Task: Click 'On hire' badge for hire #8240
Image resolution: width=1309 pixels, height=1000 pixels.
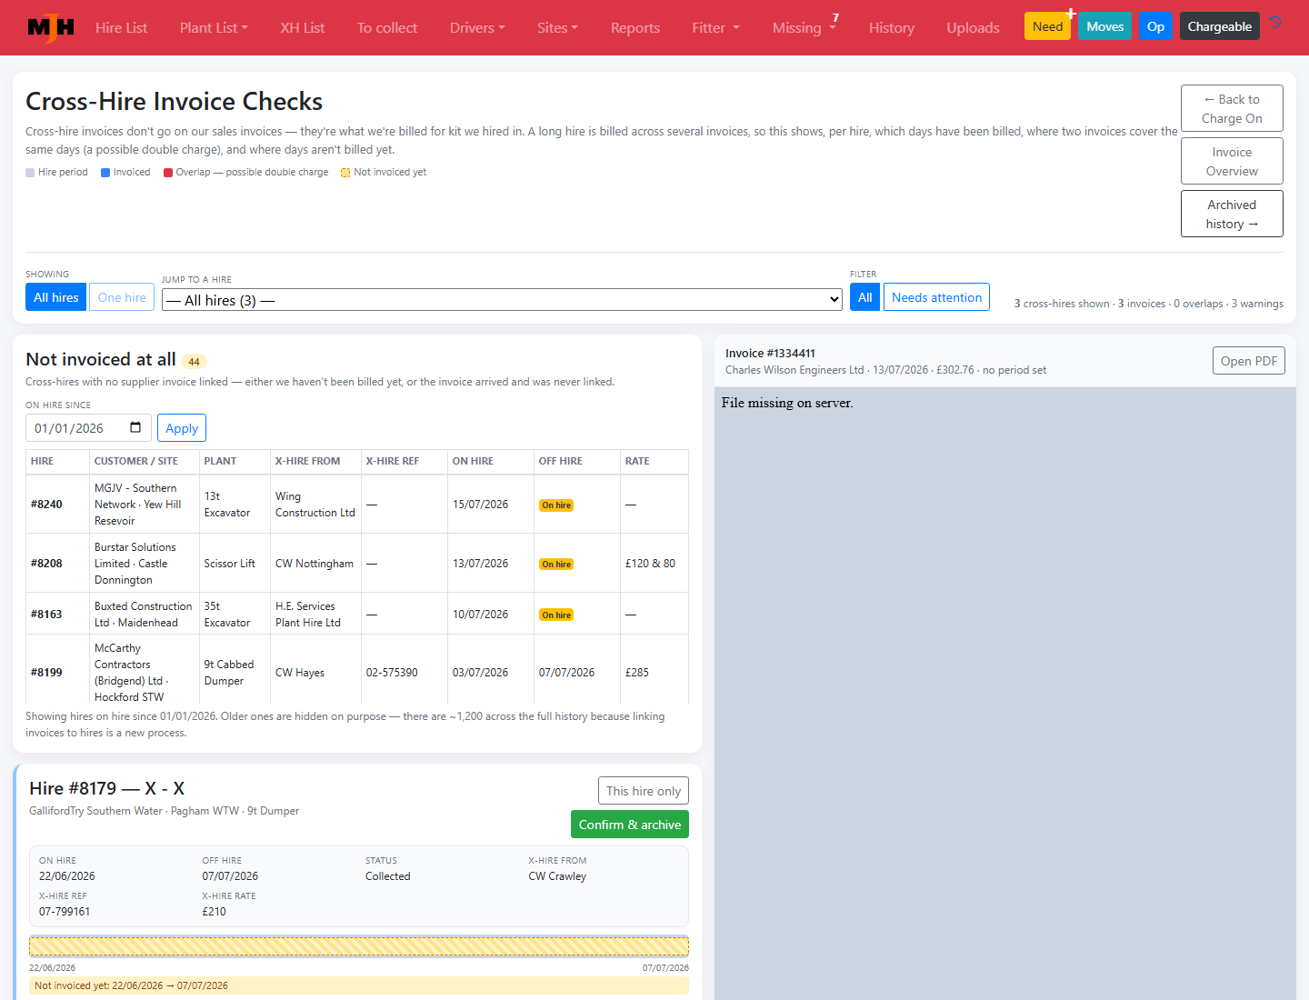Action: coord(556,505)
